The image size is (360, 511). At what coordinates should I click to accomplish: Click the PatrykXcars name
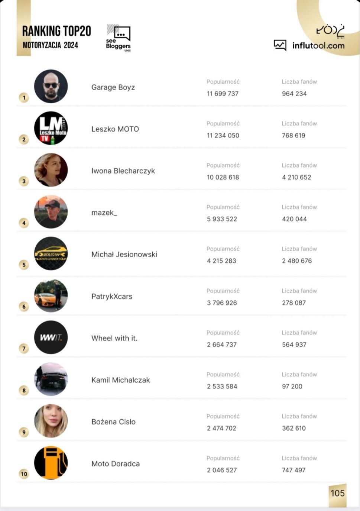[x=112, y=297]
